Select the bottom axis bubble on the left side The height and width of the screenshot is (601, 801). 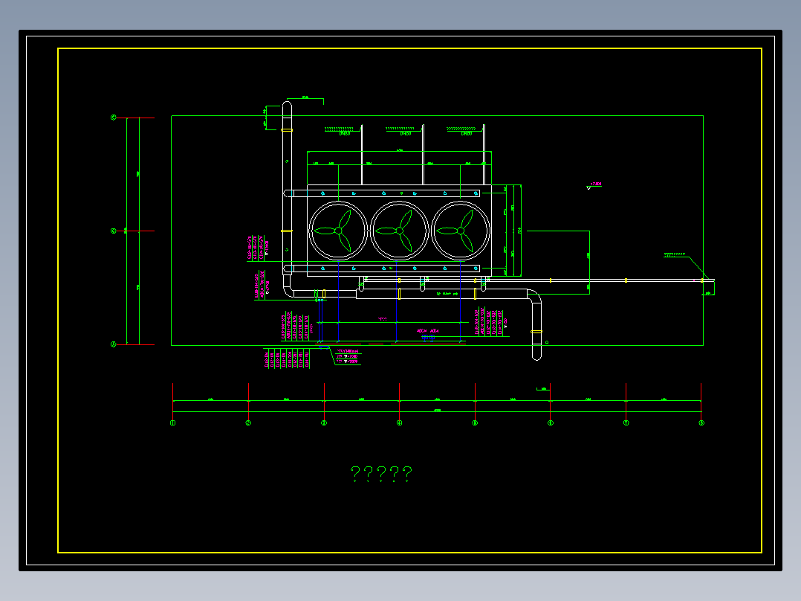pyautogui.click(x=114, y=344)
